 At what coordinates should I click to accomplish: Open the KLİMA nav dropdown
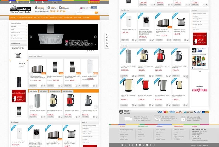[46, 18]
